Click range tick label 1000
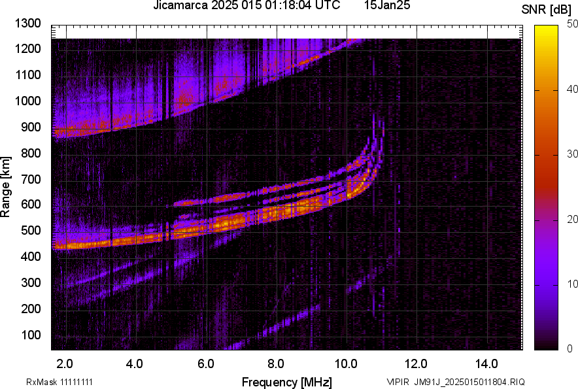This screenshot has width=578, height=389. click(27, 101)
